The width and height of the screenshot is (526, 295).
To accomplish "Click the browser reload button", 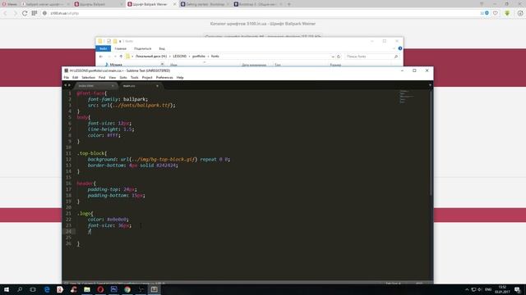I will (25, 13).
